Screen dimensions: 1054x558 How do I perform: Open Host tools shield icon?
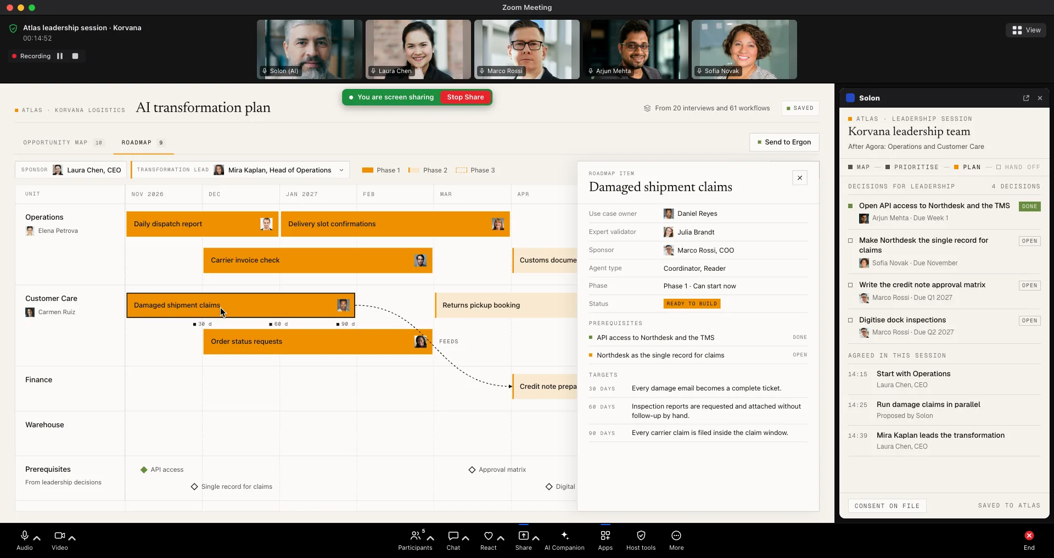tap(641, 535)
